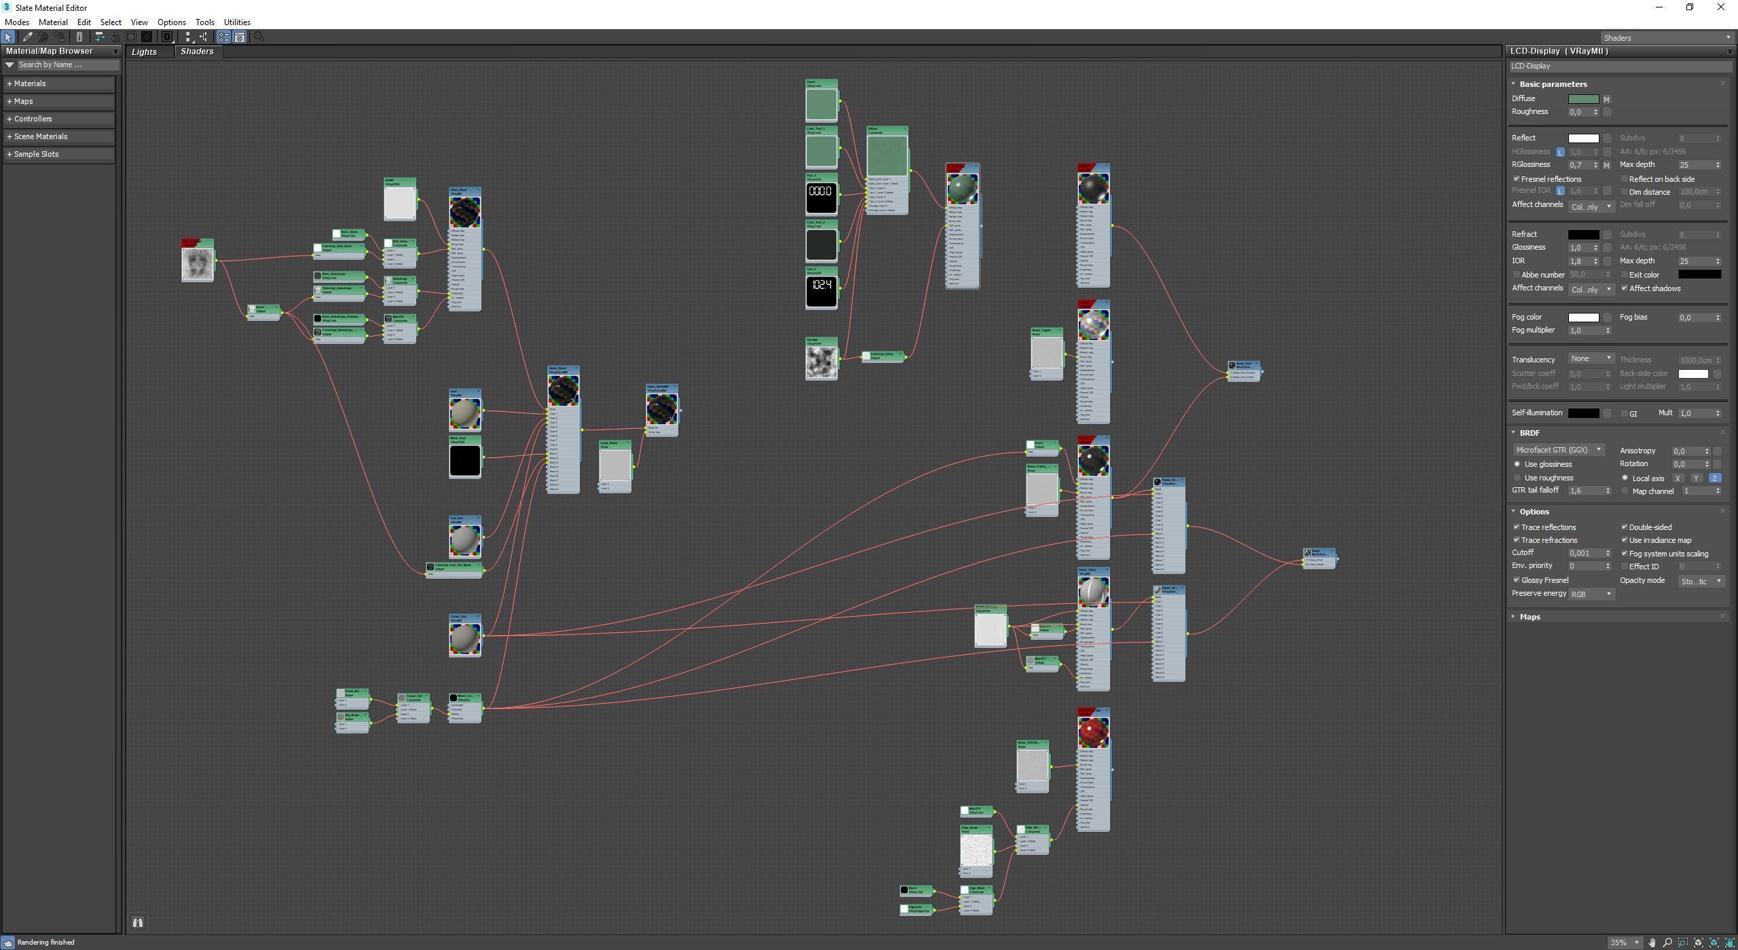1738x950 pixels.
Task: Expand the Maps rollout
Action: 1530,617
